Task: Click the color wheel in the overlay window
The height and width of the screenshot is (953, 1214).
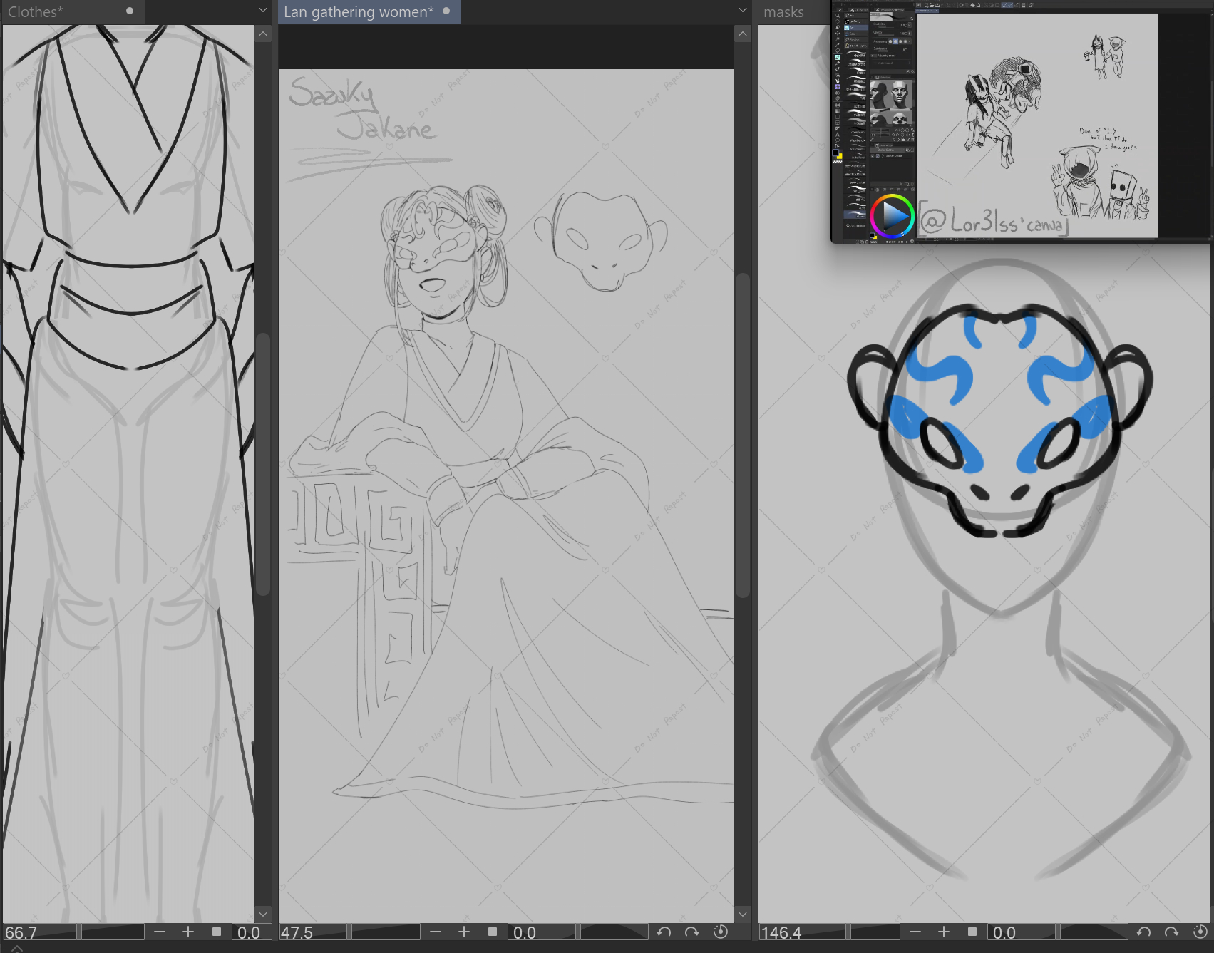Action: click(891, 215)
